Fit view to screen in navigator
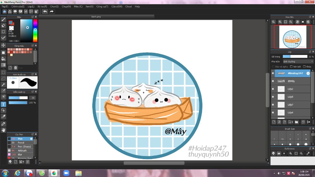This screenshot has height=177, width=315. click(285, 22)
